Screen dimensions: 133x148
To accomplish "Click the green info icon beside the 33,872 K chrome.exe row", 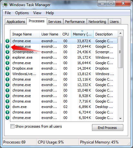I will [x=7, y=41].
